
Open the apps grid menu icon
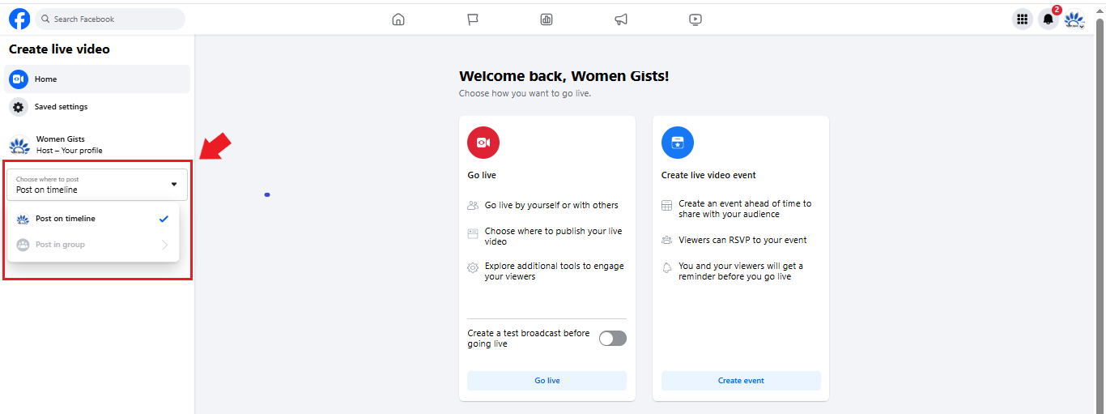1023,19
